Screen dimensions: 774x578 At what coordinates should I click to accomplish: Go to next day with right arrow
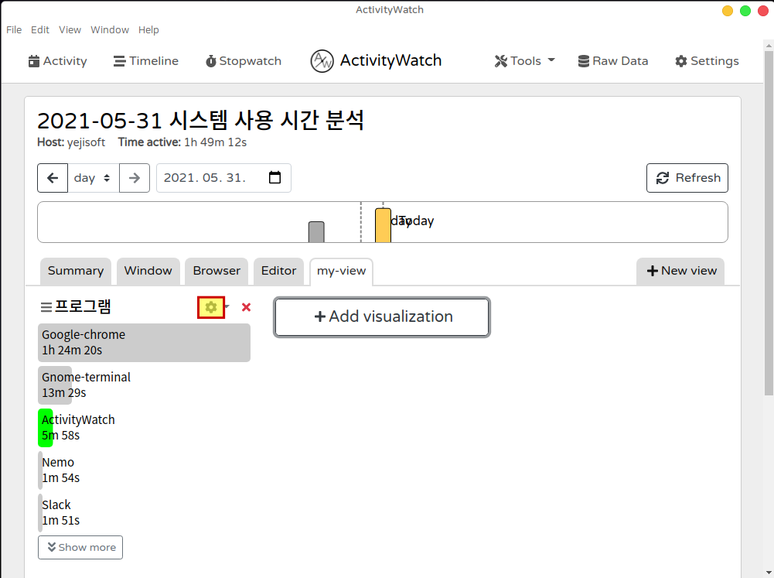point(135,178)
